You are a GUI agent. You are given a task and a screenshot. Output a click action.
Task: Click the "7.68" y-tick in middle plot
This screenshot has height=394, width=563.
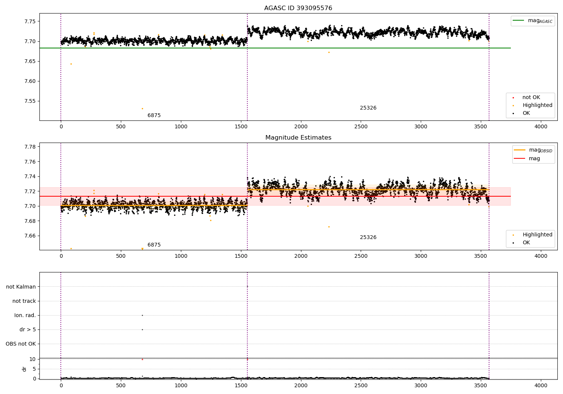click(x=30, y=221)
